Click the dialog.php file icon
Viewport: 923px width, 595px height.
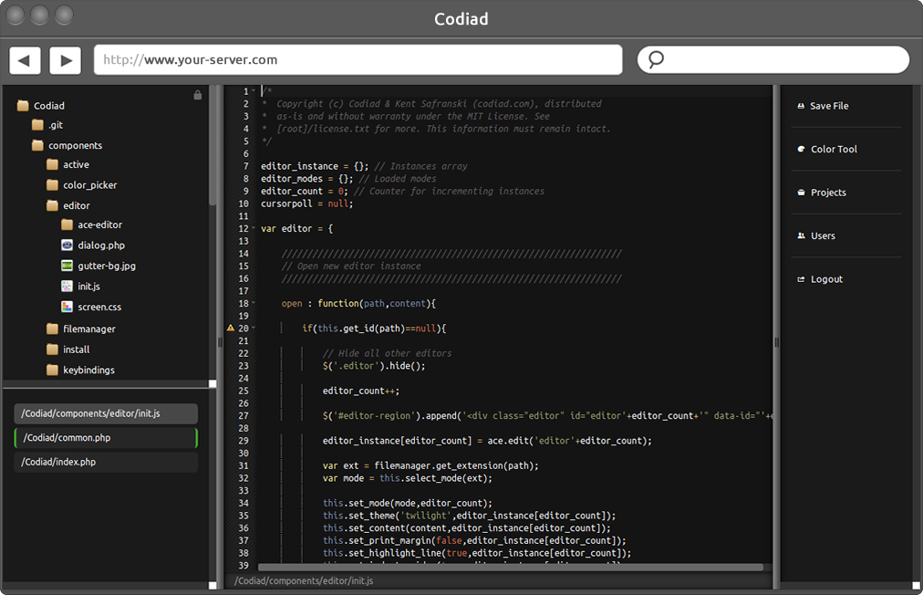click(x=67, y=245)
